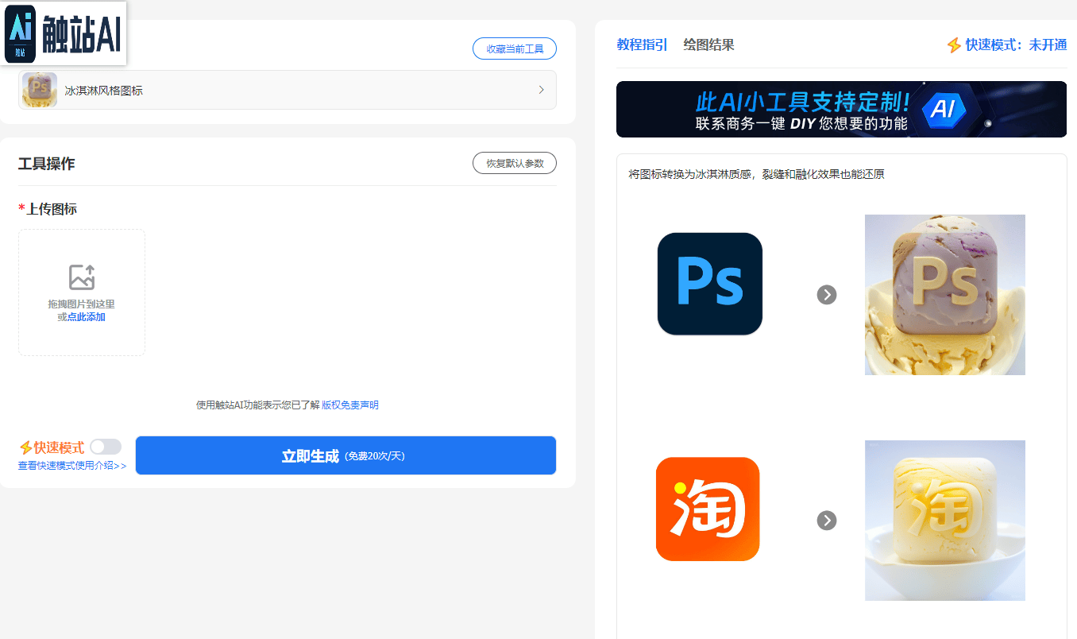Open the ice cream 淘 result image

coord(945,521)
